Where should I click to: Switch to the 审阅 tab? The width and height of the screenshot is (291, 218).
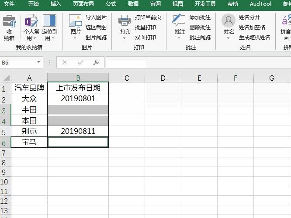(x=156, y=3)
